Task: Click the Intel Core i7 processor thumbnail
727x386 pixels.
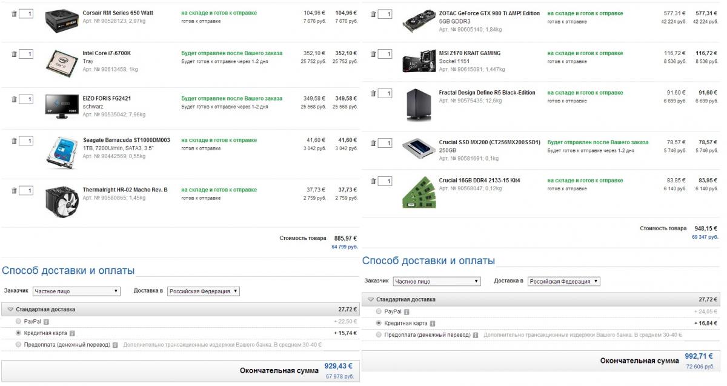Action: [62, 62]
